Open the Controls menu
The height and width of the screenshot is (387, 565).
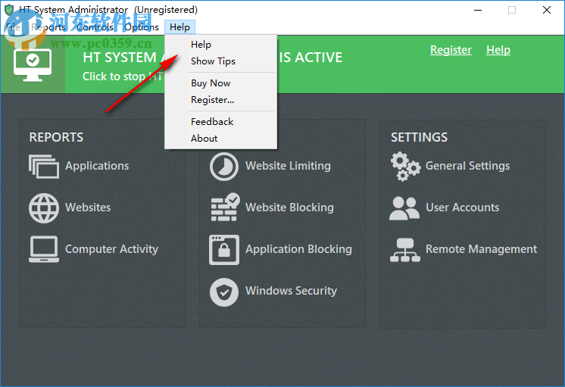(x=95, y=27)
